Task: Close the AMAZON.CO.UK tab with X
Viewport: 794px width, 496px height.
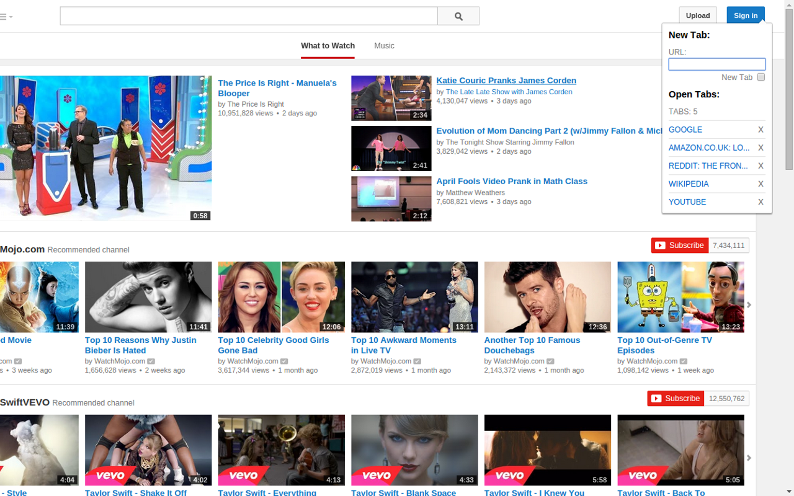Action: (761, 148)
